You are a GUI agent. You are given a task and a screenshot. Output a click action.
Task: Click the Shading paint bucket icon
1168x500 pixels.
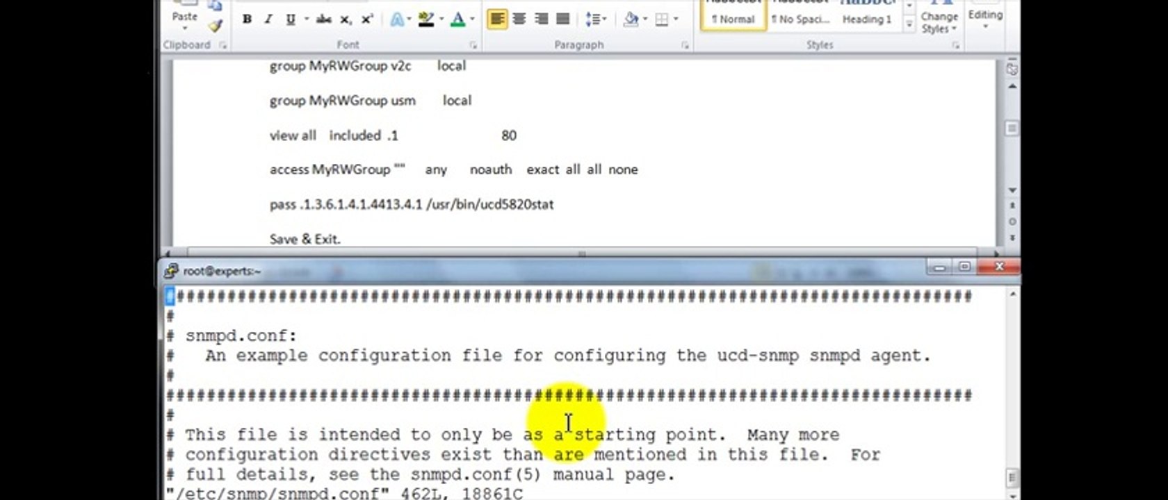(x=631, y=19)
